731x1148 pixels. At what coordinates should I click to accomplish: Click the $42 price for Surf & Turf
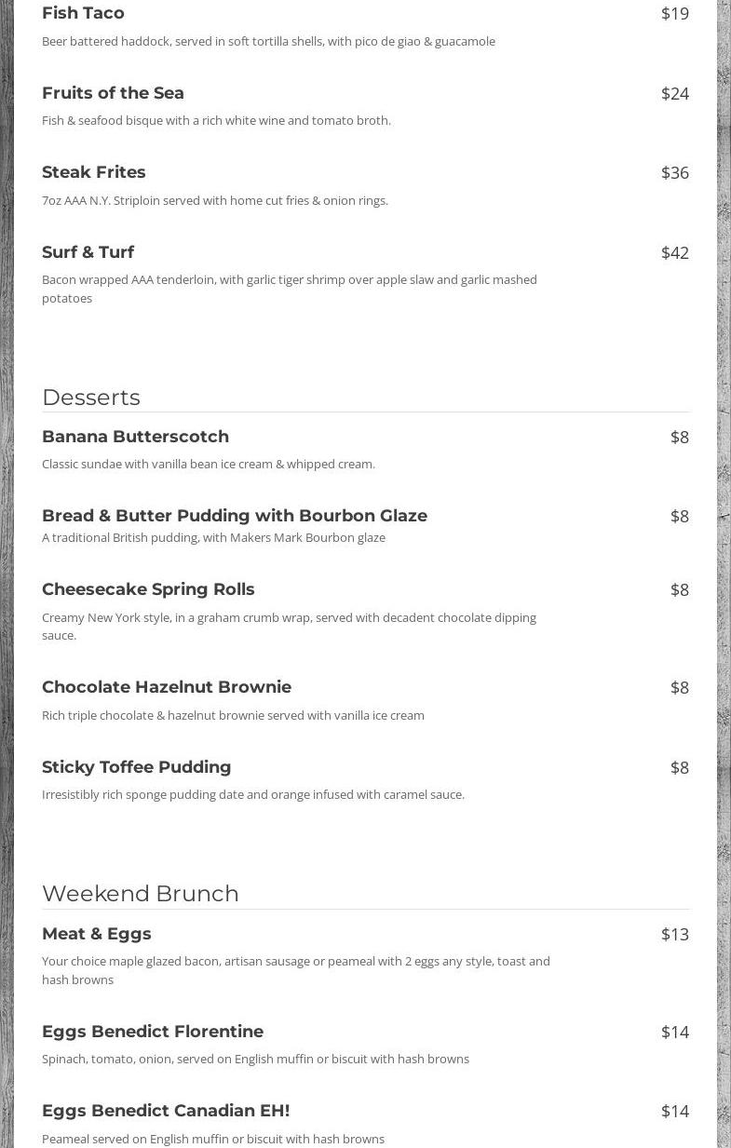[674, 252]
